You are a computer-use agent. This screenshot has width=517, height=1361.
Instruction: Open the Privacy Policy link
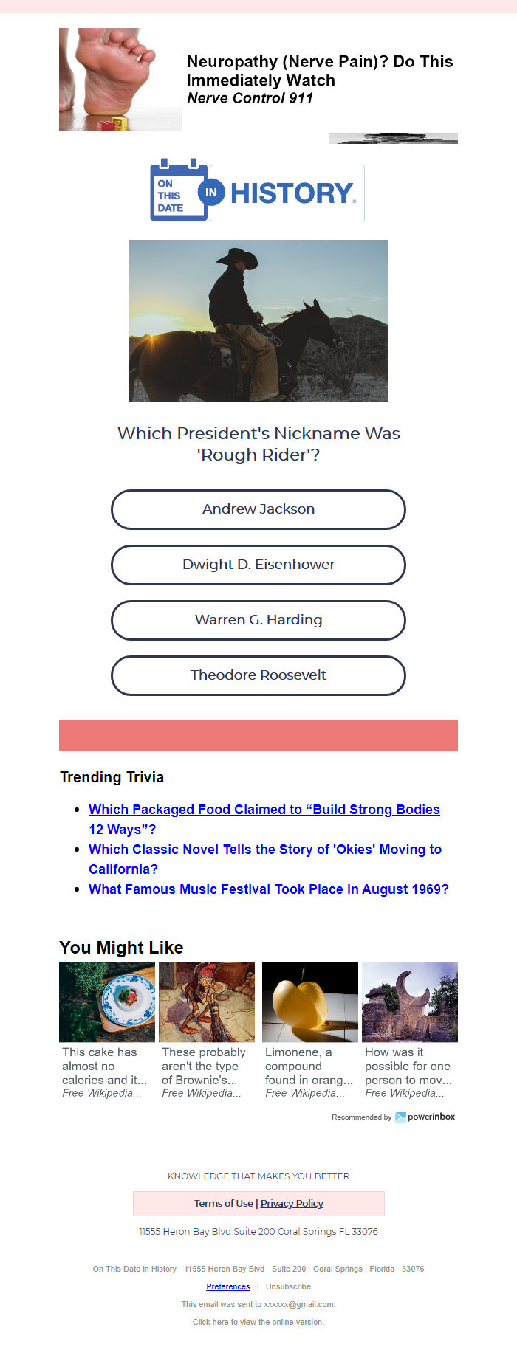pos(292,1203)
